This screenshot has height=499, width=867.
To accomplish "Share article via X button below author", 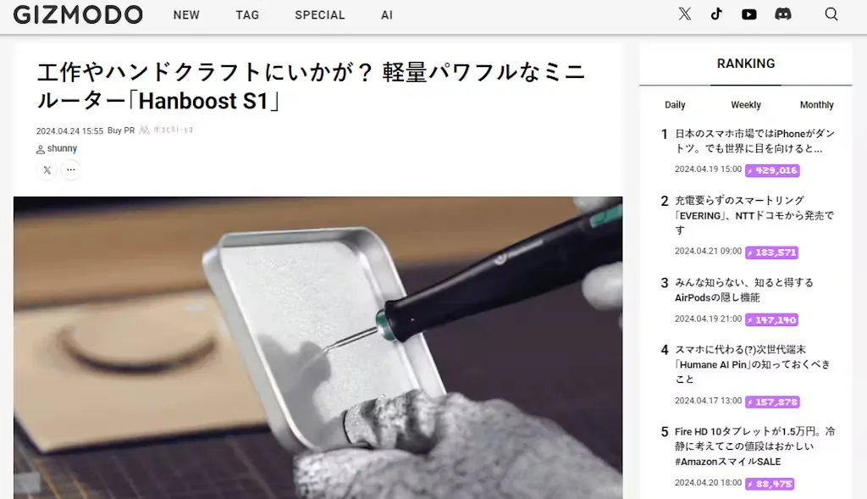I will [47, 170].
